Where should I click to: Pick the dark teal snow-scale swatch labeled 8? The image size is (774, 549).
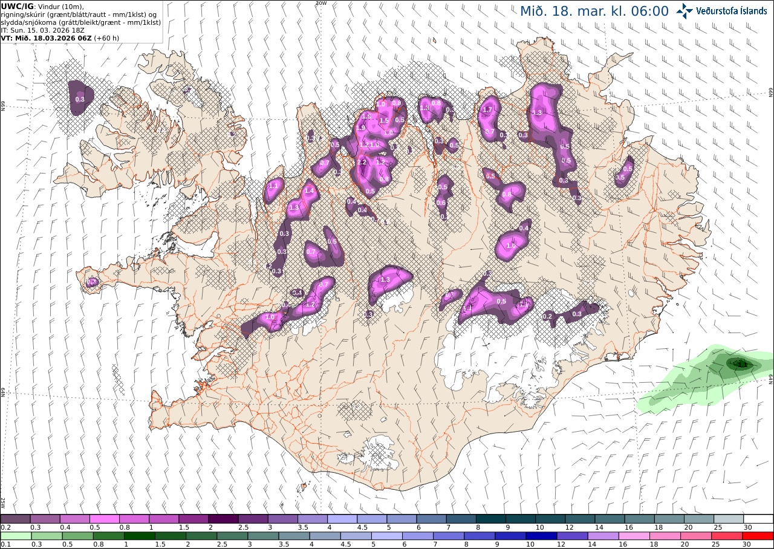click(491, 519)
